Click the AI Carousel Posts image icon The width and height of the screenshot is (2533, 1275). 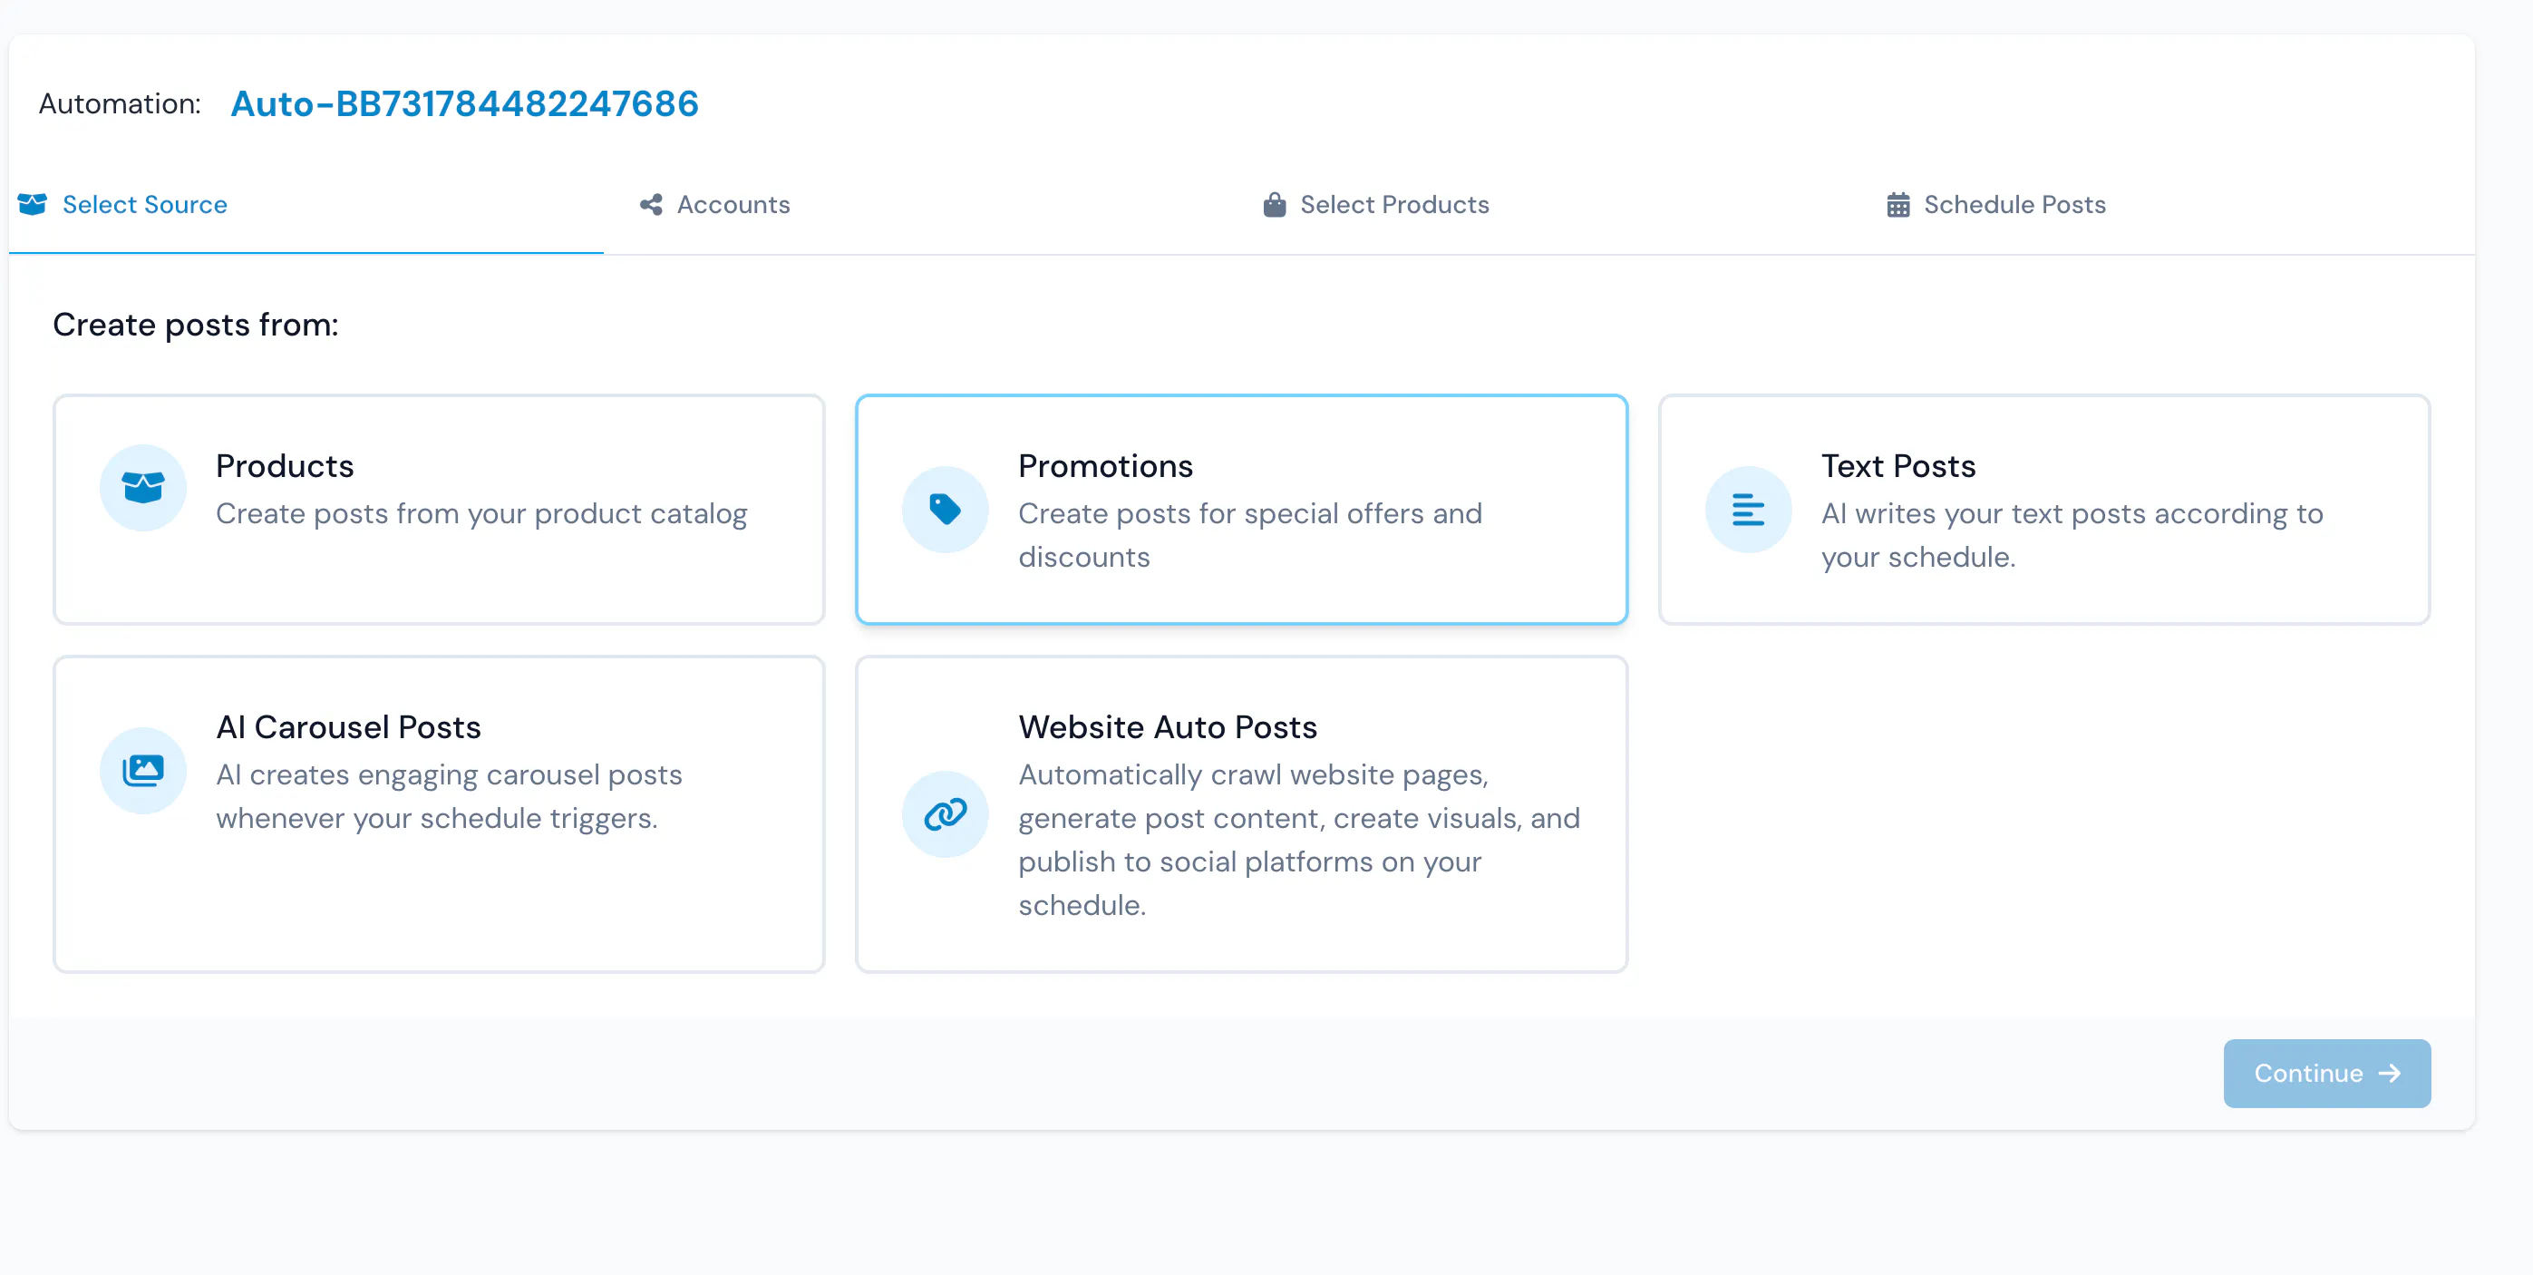[x=142, y=770]
